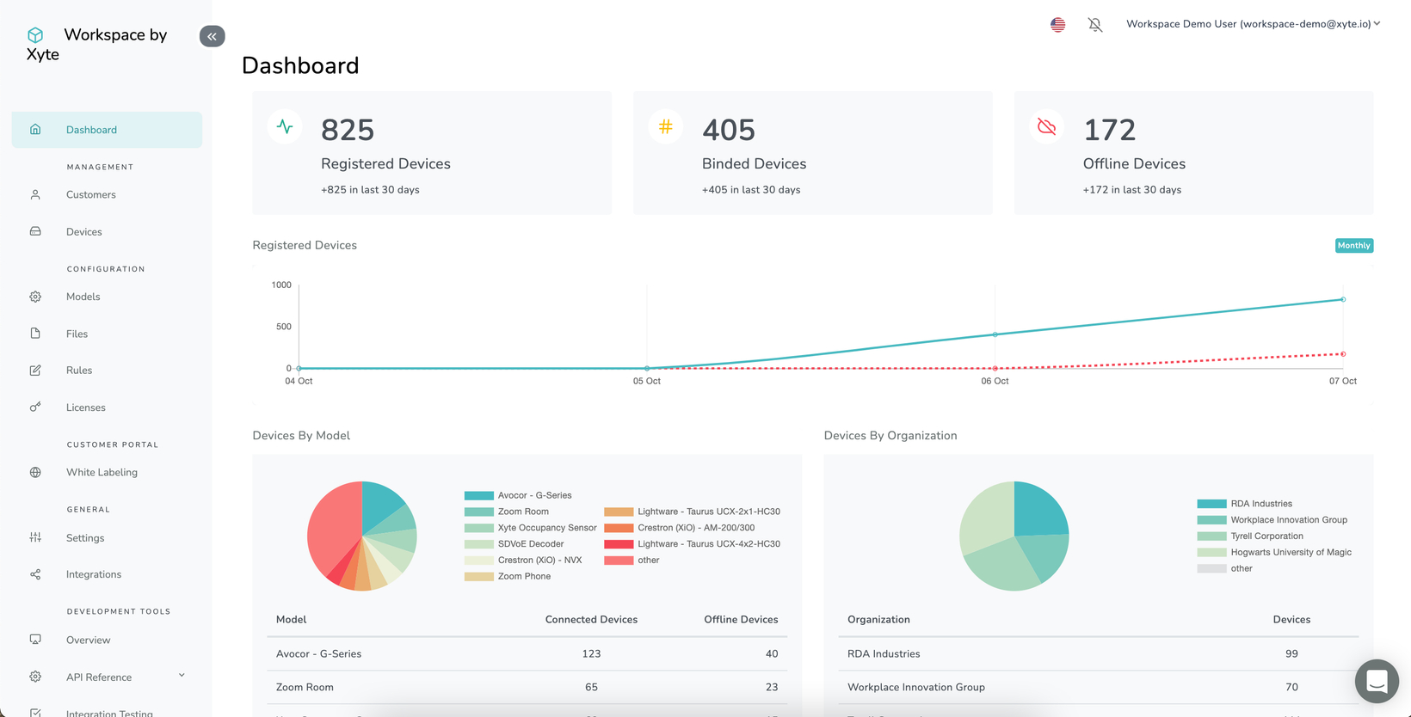Click the White Labeling globe icon
This screenshot has height=717, width=1411.
coord(35,472)
